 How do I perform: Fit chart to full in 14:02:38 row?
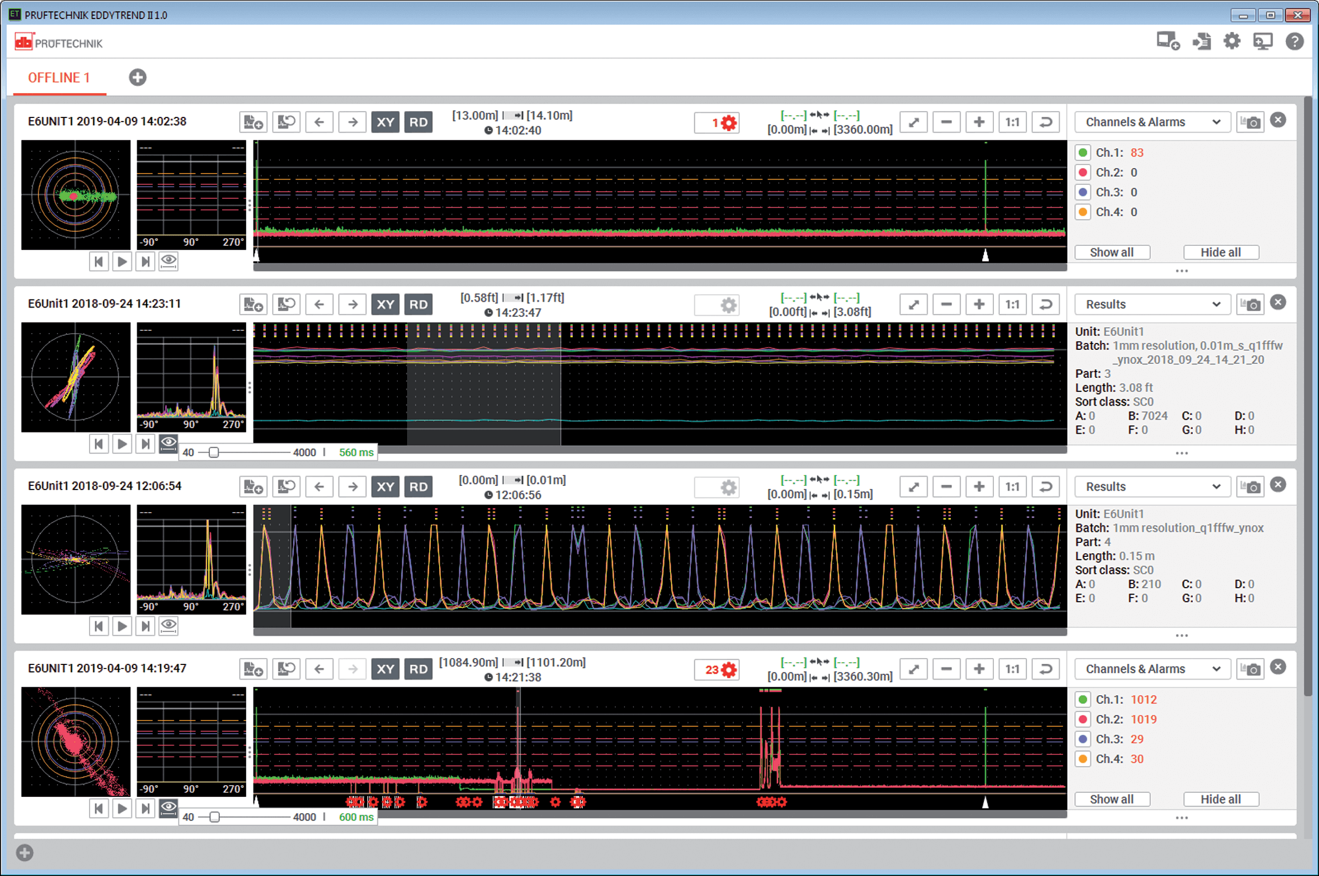[914, 122]
